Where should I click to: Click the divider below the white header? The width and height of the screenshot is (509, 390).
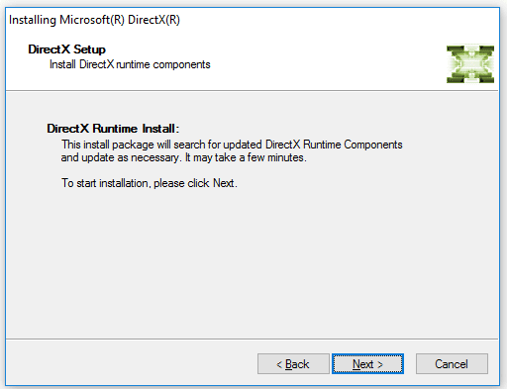[252, 90]
